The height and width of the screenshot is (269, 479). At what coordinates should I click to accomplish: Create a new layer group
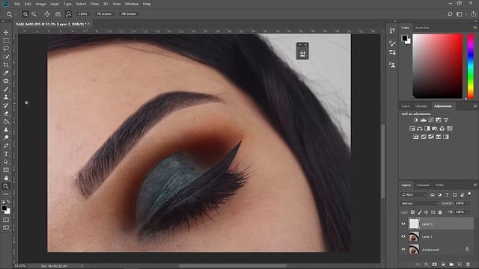coord(451,264)
